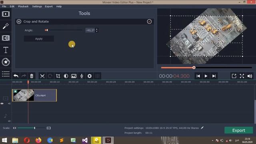
Task: Select the City.mp4 clip on timeline
Action: pyautogui.click(x=34, y=95)
